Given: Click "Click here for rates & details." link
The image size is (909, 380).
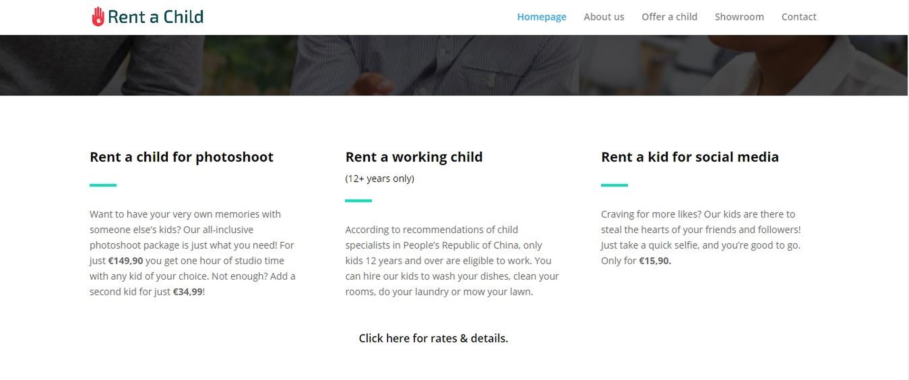Looking at the screenshot, I should click(x=433, y=338).
